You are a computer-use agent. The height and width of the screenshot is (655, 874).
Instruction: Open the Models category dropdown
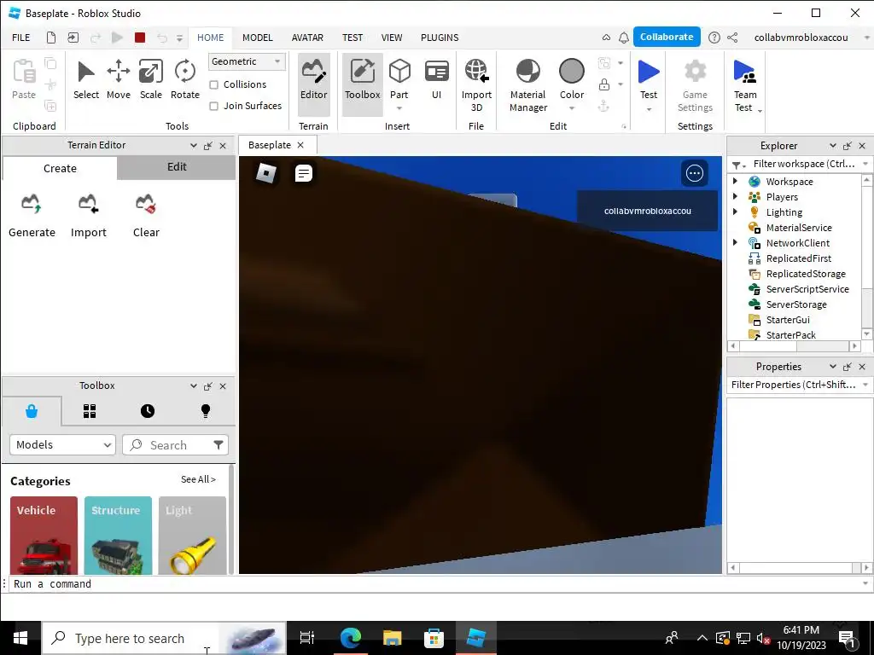click(x=62, y=444)
